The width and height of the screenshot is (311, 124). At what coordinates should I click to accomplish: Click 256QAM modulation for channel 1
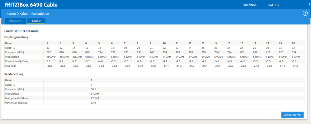pos(51,57)
